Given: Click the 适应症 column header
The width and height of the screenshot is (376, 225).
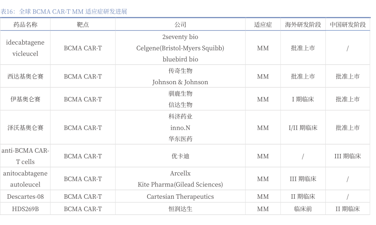Looking at the screenshot, I should [x=263, y=25].
